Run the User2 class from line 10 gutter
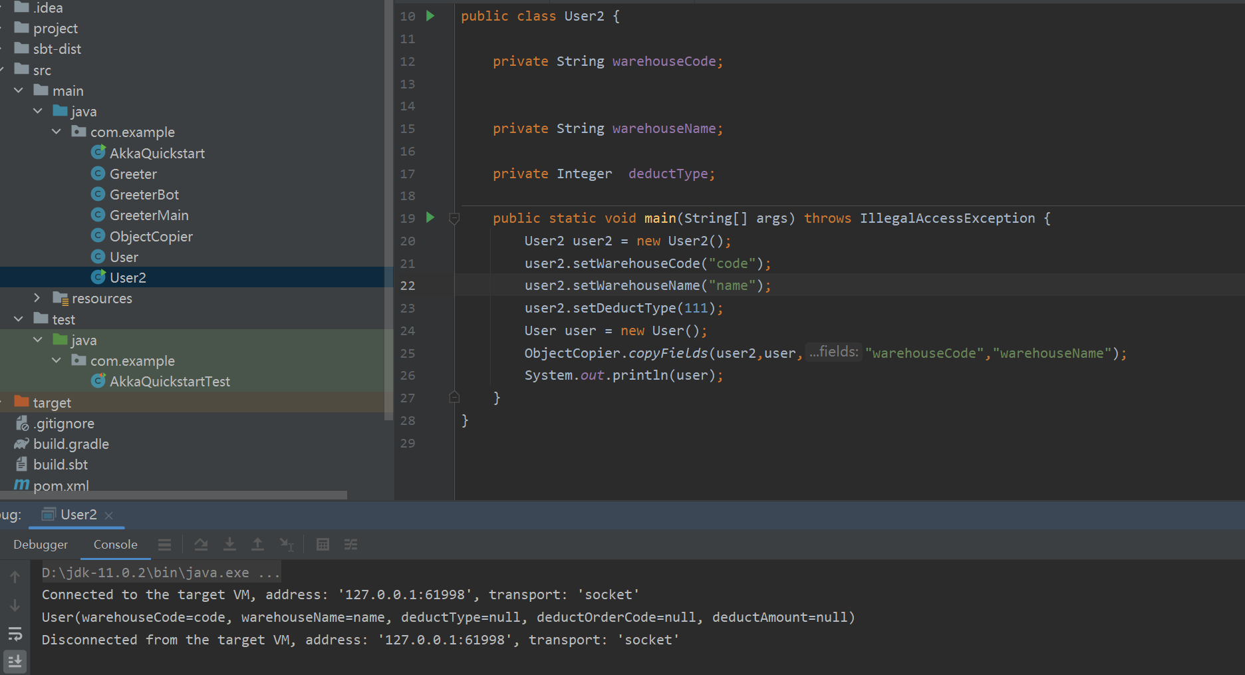The height and width of the screenshot is (675, 1245). (x=430, y=16)
